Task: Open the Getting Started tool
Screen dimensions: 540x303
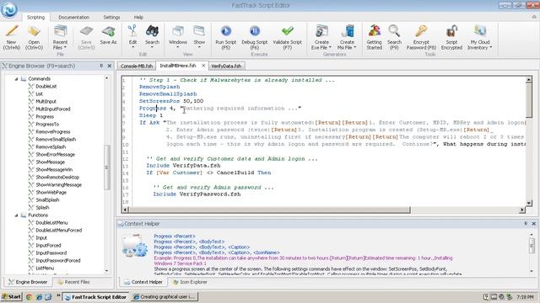Action: [375, 37]
